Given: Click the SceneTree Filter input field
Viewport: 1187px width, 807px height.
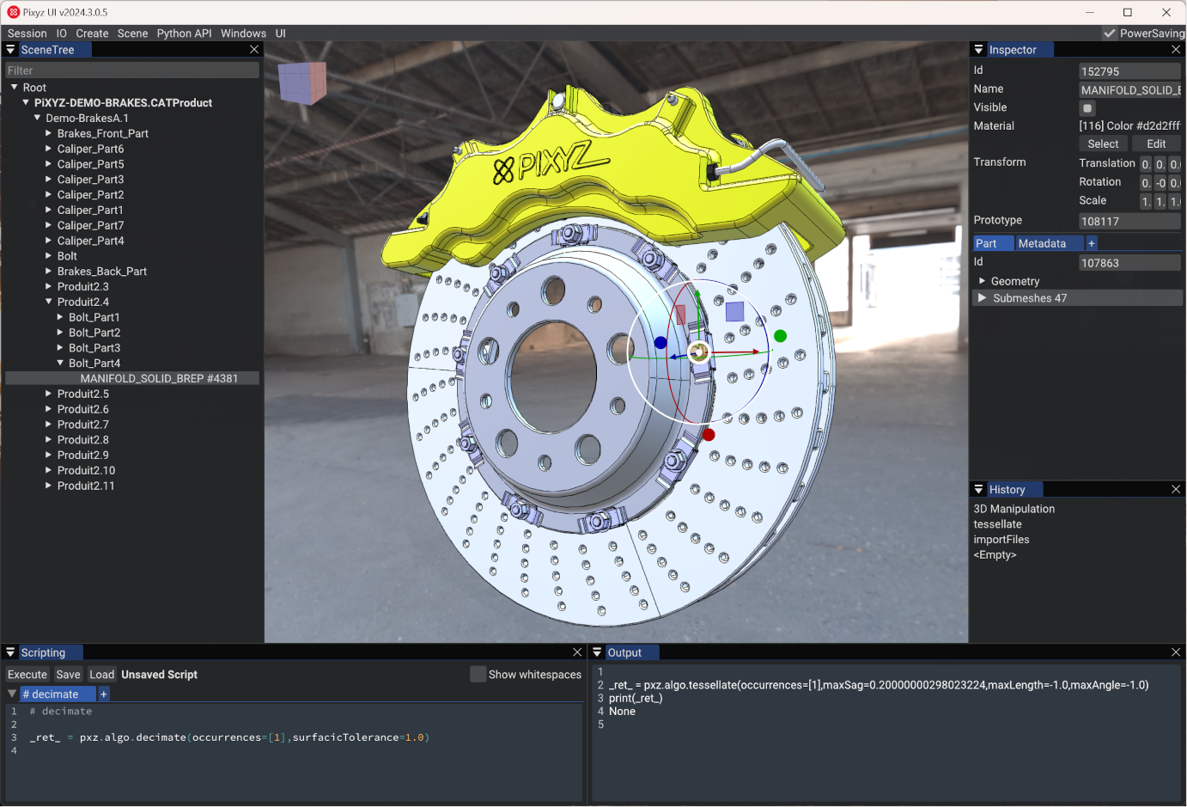Looking at the screenshot, I should (132, 70).
